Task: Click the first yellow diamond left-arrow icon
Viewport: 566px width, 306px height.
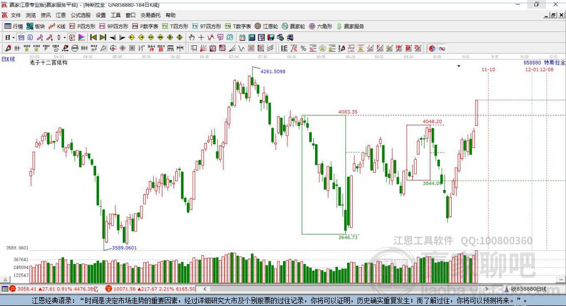Action: click(132, 38)
